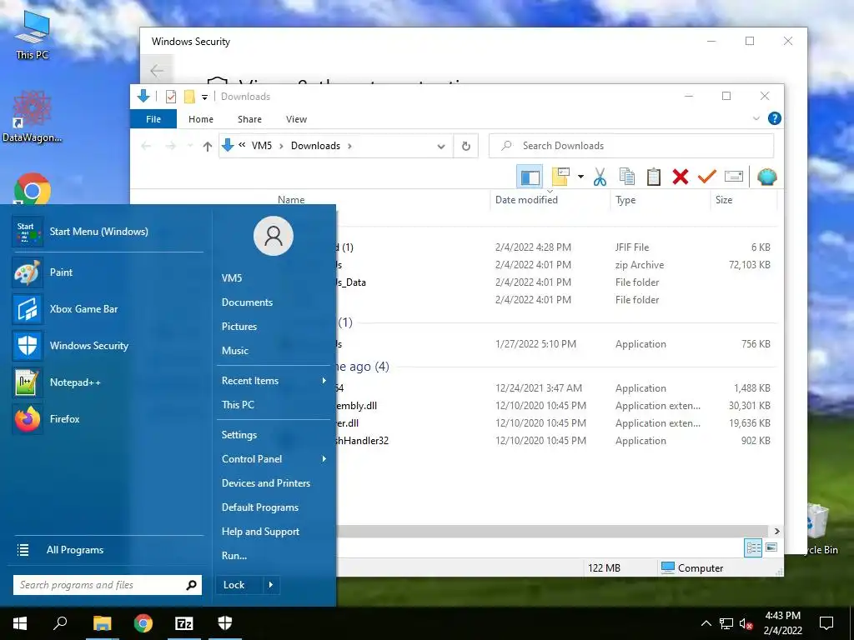Expand the Control Panel submenu
Image resolution: width=854 pixels, height=640 pixels.
coord(274,459)
